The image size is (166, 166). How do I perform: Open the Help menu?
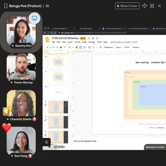tap(105, 42)
